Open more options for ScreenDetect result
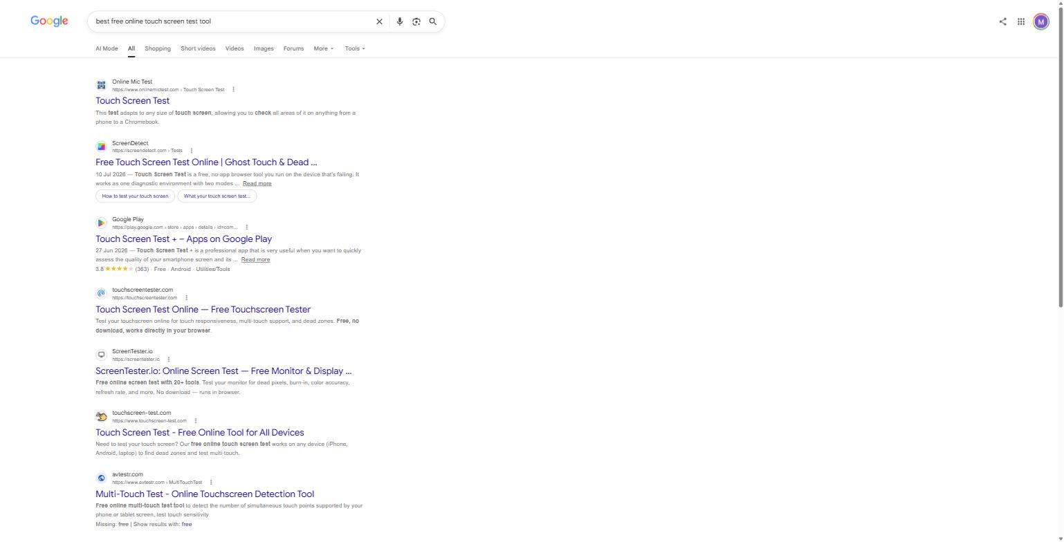The image size is (1064, 542). [192, 151]
